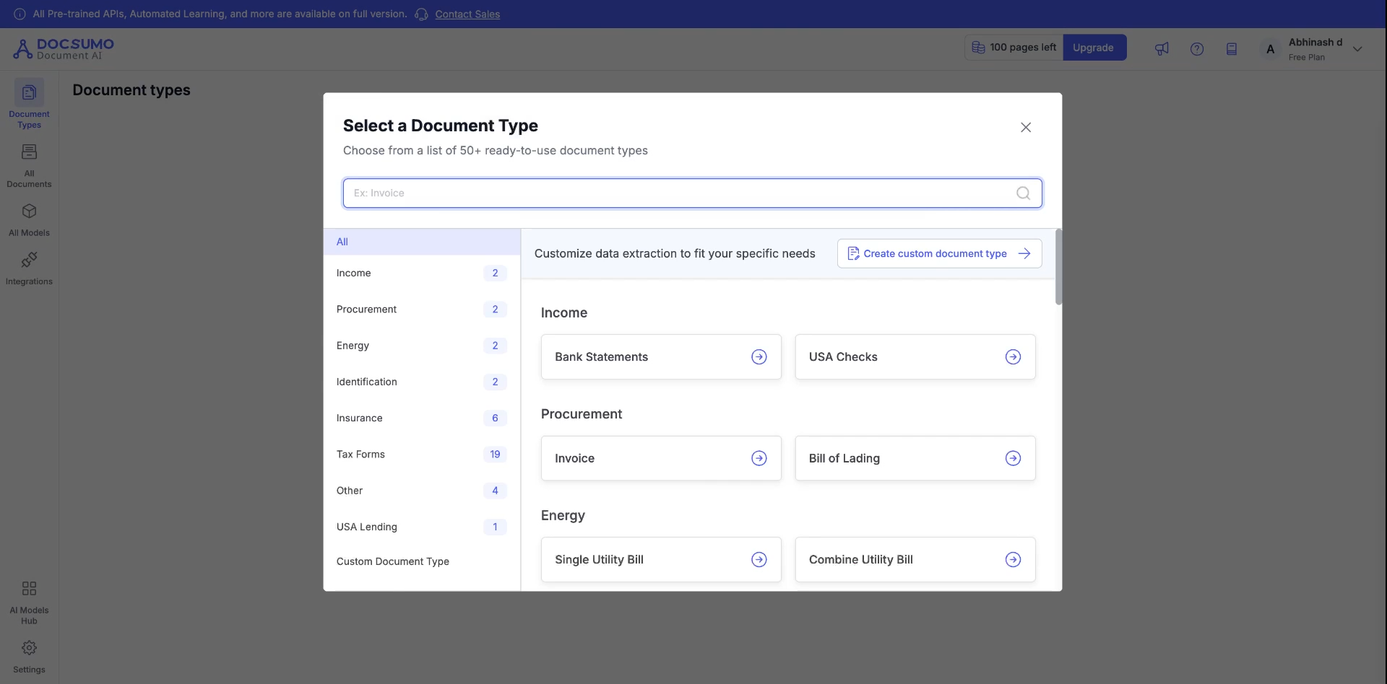This screenshot has height=684, width=1387.
Task: Select the Energy category
Action: tap(422, 346)
